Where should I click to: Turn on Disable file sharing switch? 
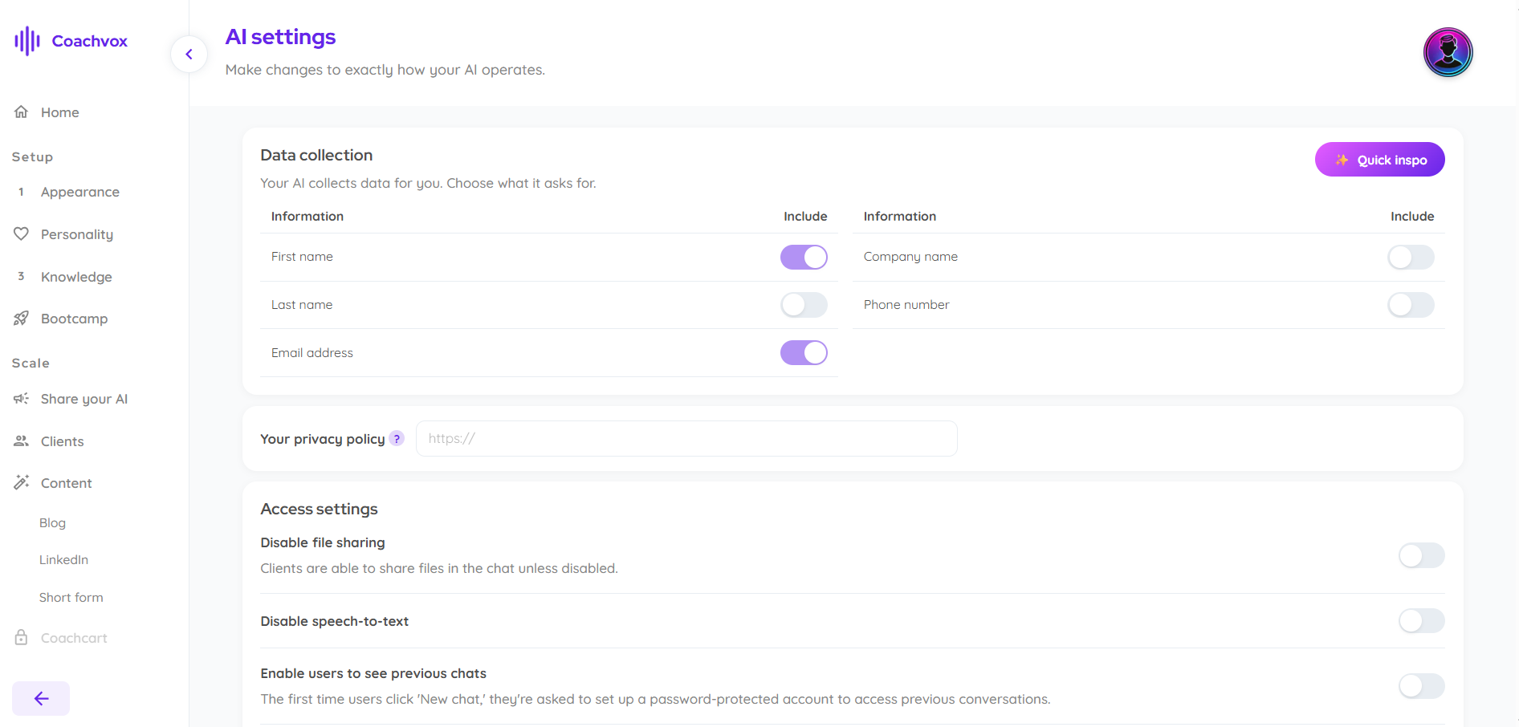click(x=1421, y=555)
